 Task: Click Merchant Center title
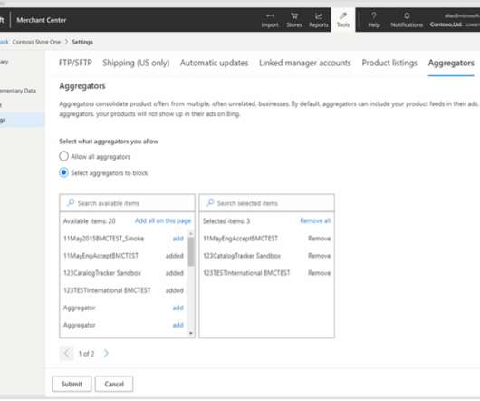[x=42, y=20]
